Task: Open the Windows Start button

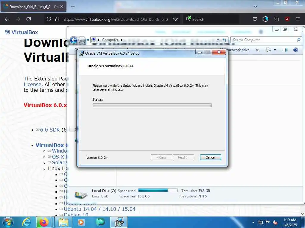Action: click(8, 222)
